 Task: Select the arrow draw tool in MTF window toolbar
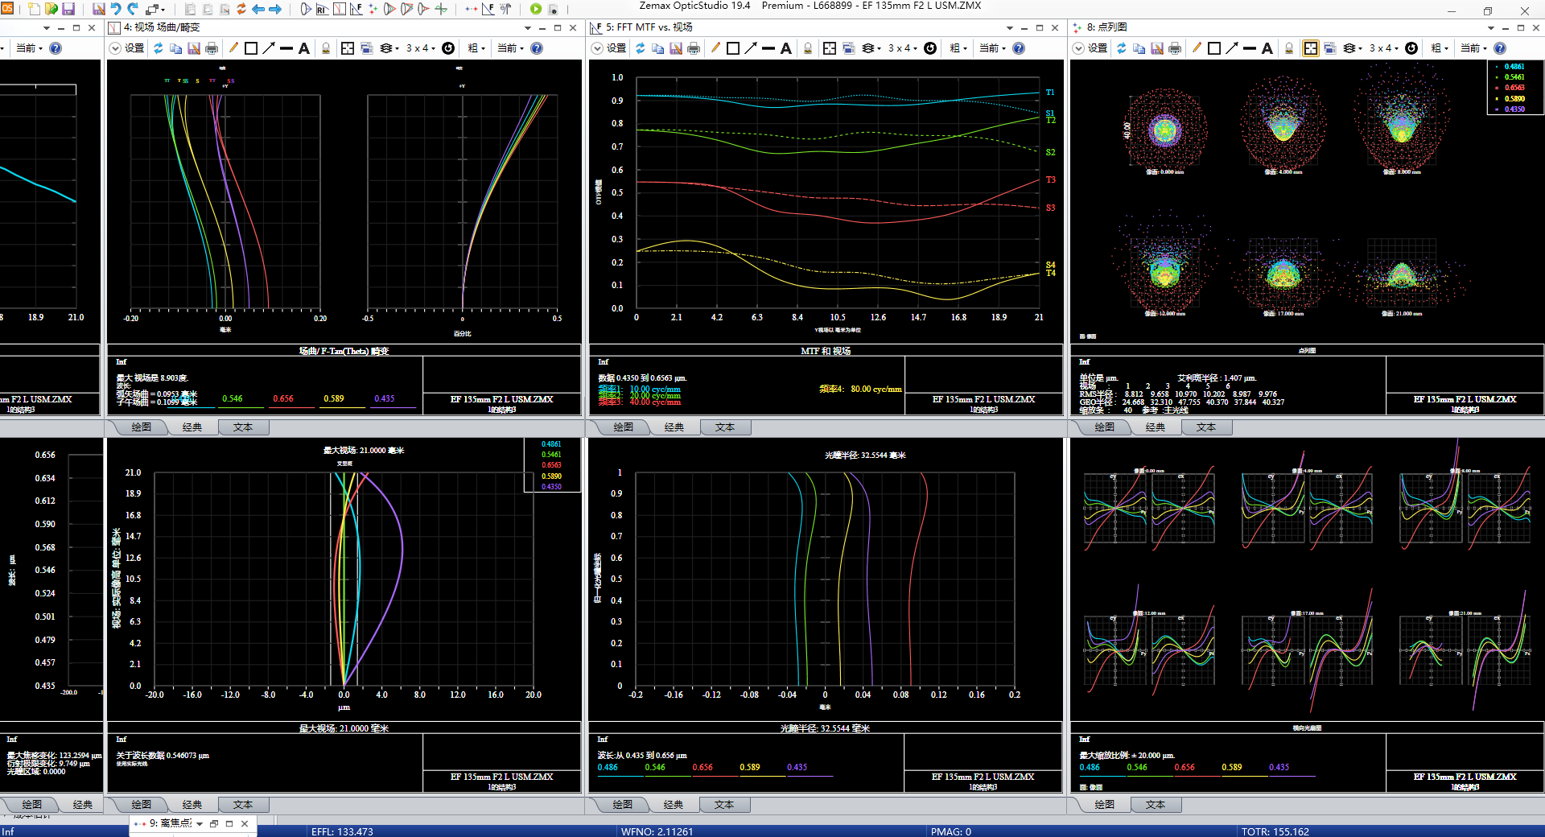pyautogui.click(x=751, y=48)
